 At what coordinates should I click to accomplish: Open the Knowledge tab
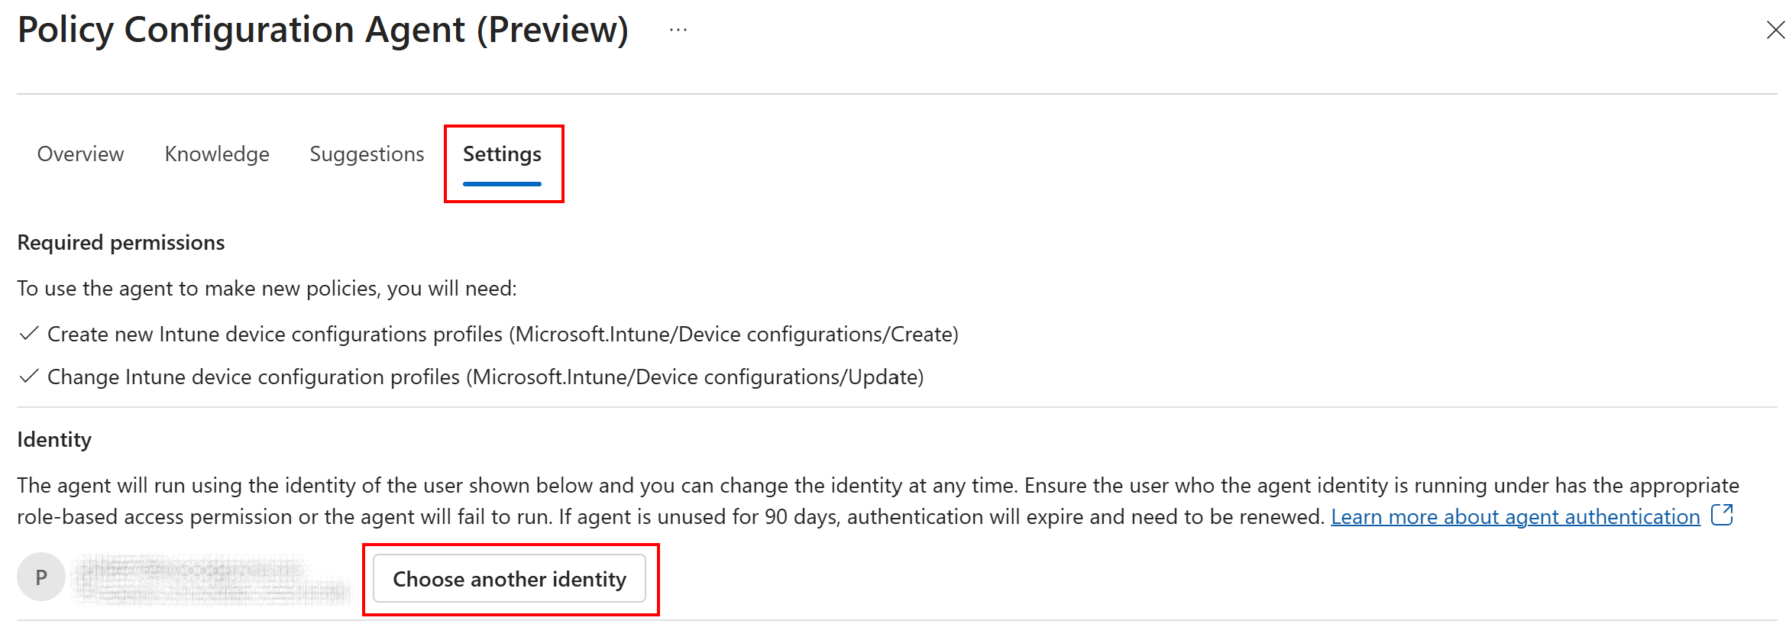[x=217, y=154]
